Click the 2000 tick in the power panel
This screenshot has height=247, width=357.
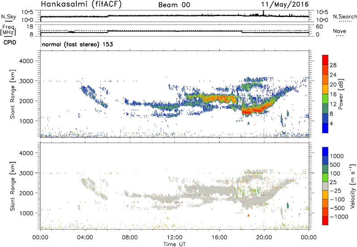pos(26,101)
